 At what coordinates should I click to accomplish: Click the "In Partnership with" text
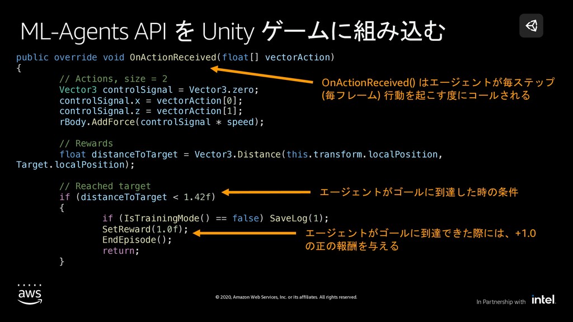point(501,302)
